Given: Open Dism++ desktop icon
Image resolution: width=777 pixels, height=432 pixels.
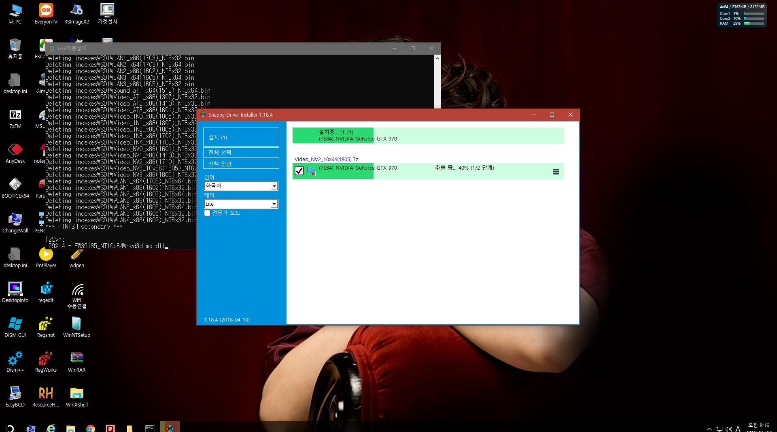Looking at the screenshot, I should pyautogui.click(x=15, y=362).
